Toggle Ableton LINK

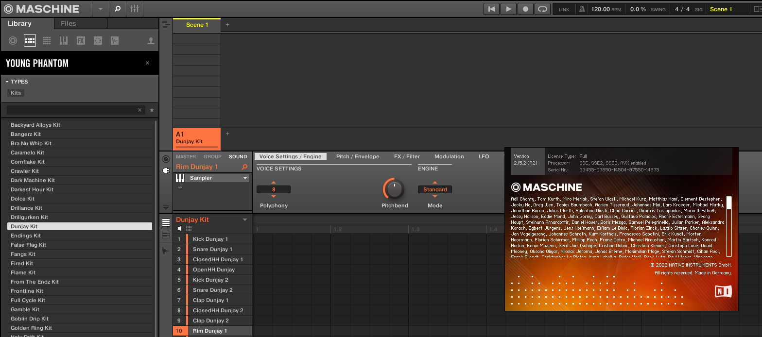click(564, 9)
